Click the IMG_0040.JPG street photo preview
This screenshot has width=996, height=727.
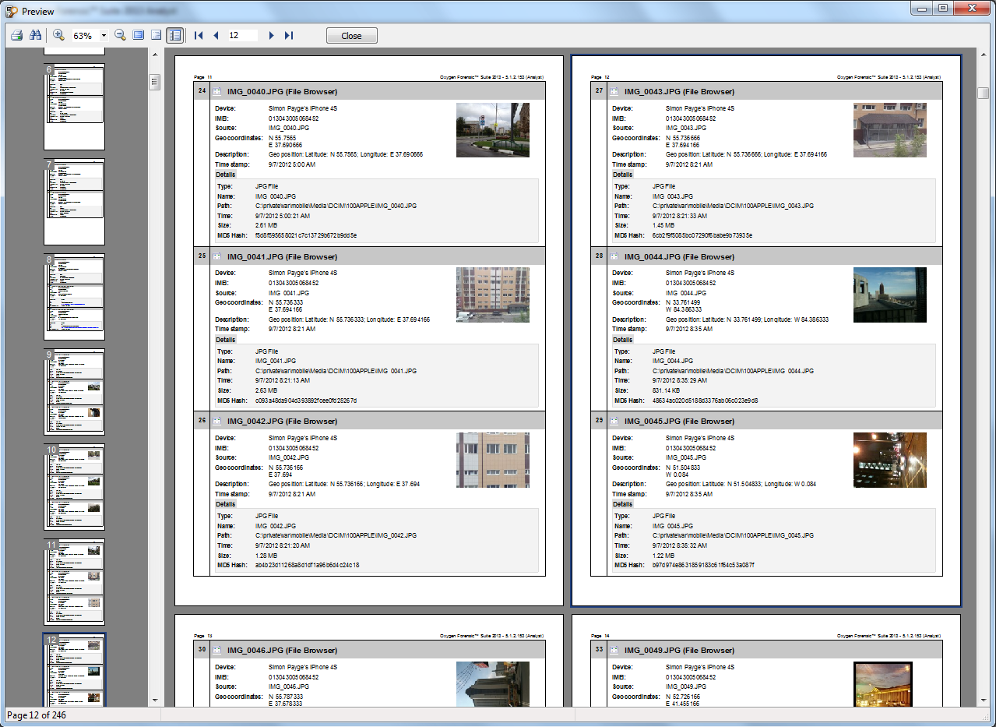point(493,130)
